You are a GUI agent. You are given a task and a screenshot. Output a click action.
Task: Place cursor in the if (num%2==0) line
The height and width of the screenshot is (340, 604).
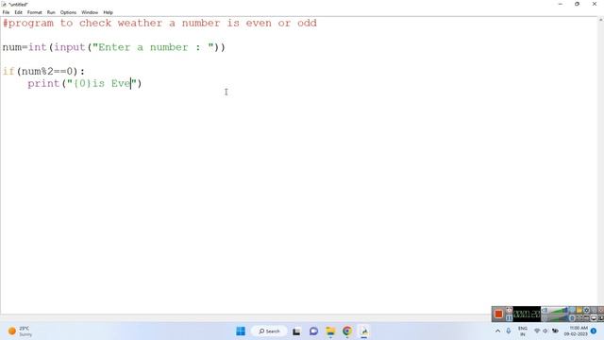tap(43, 72)
